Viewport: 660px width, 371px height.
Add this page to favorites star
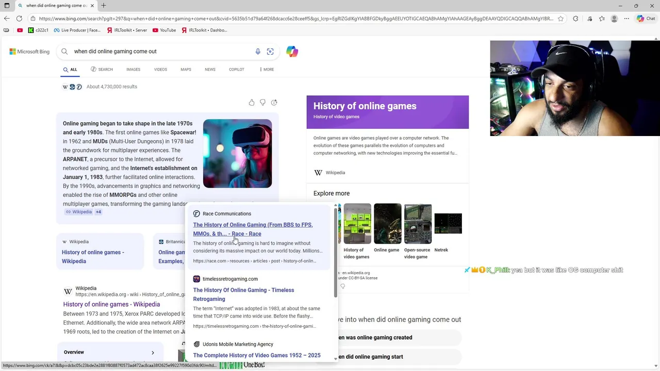pyautogui.click(x=560, y=19)
